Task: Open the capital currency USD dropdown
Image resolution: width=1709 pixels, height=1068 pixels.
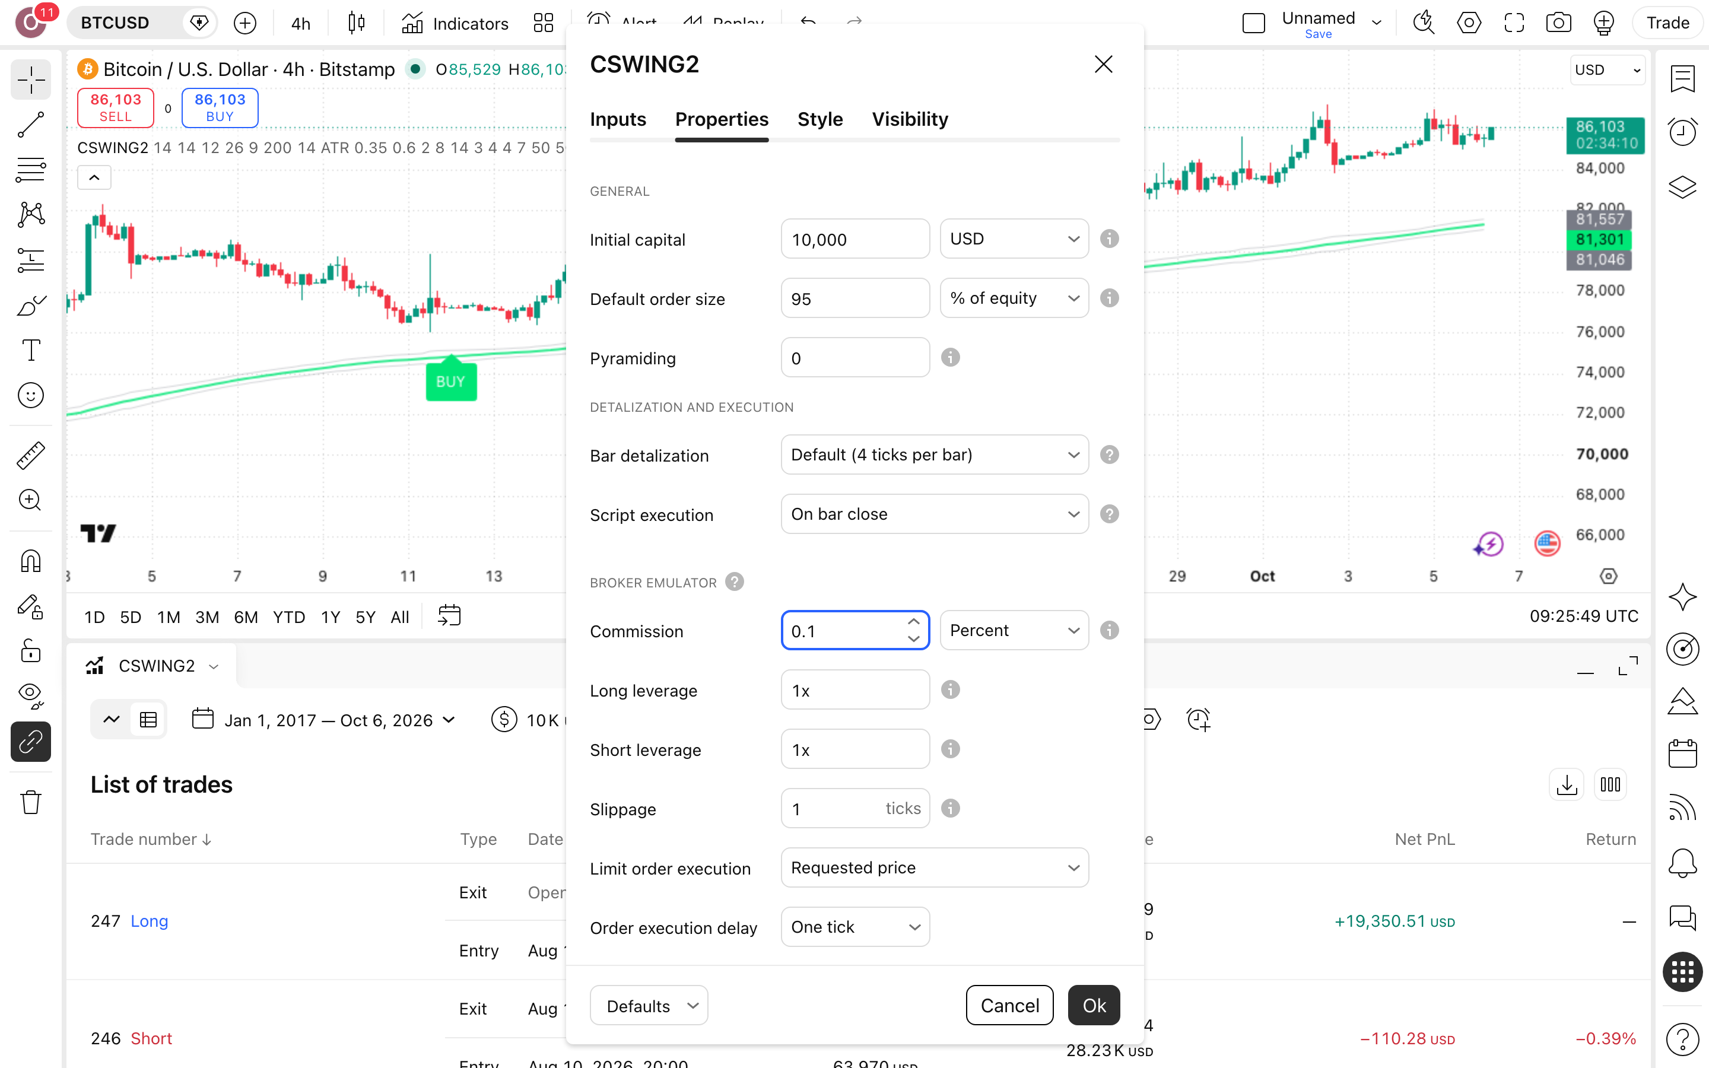Action: pyautogui.click(x=1014, y=239)
